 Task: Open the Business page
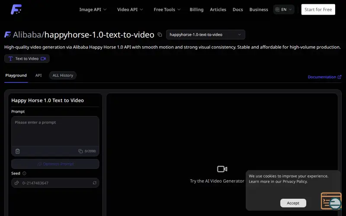259,10
